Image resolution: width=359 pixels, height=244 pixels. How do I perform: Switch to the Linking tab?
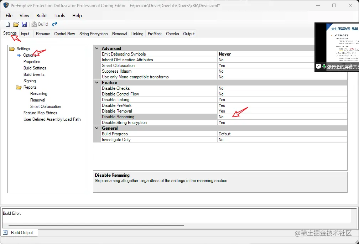(137, 34)
